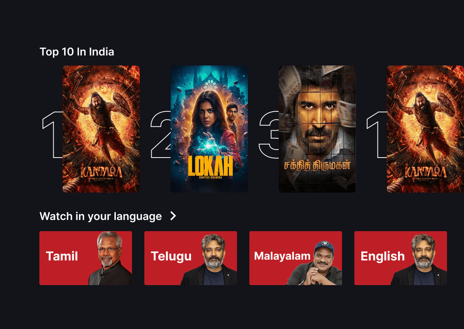Open the Watch in your language heading
The width and height of the screenshot is (464, 329).
click(x=101, y=217)
